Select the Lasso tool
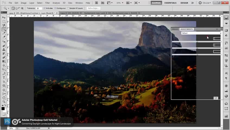The height and width of the screenshot is (130, 230). pos(4,25)
